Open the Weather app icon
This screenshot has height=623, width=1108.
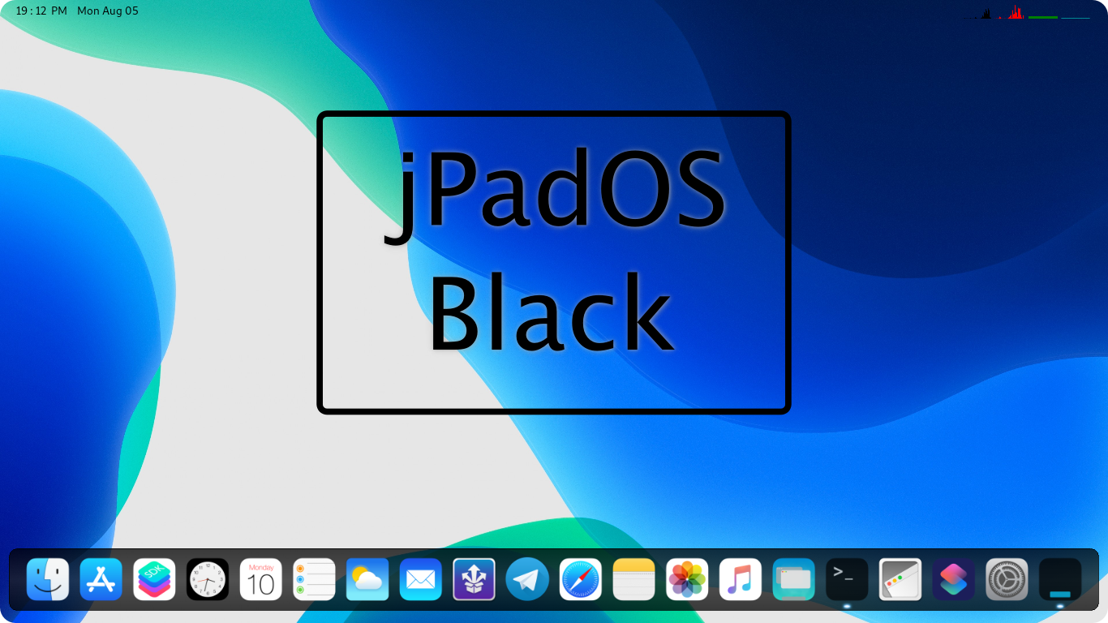tap(367, 579)
